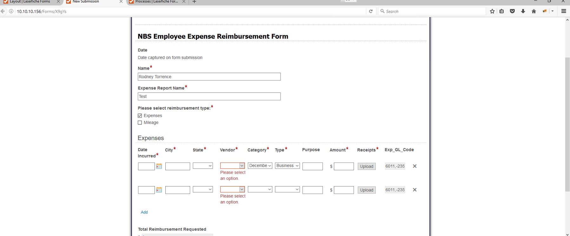Screen dimensions: 570x236
Task: Expand Vendor dropdown in first row
Action: [232, 166]
